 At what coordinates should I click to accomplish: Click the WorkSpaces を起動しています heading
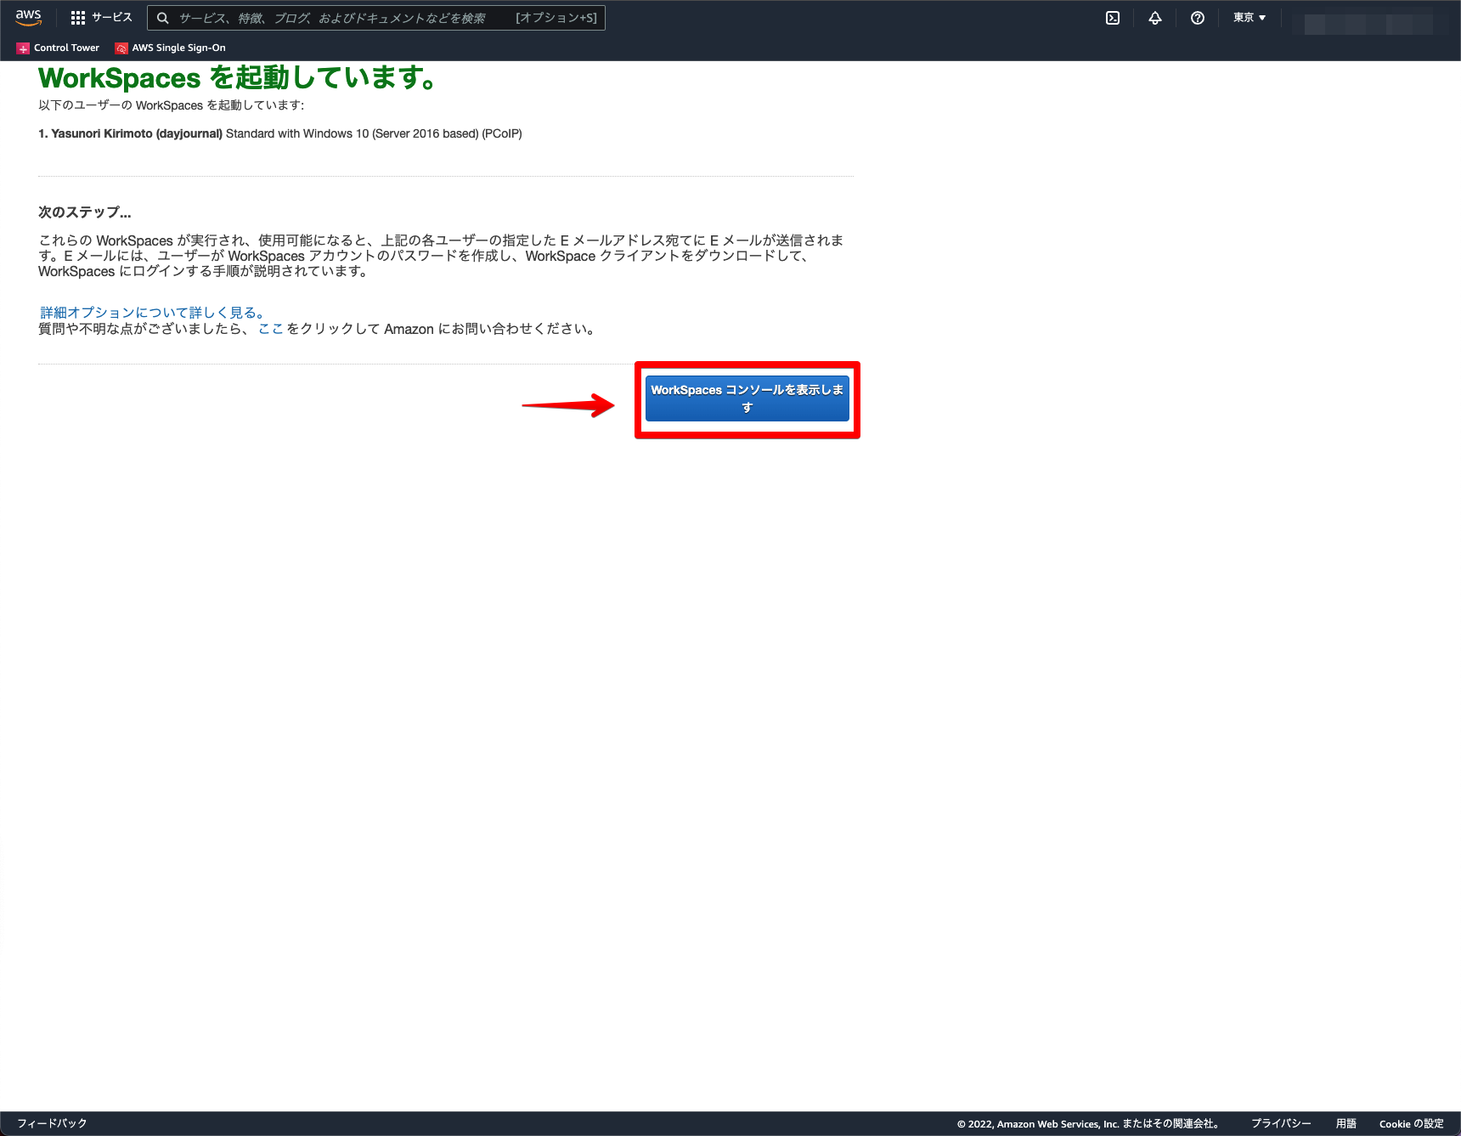237,78
